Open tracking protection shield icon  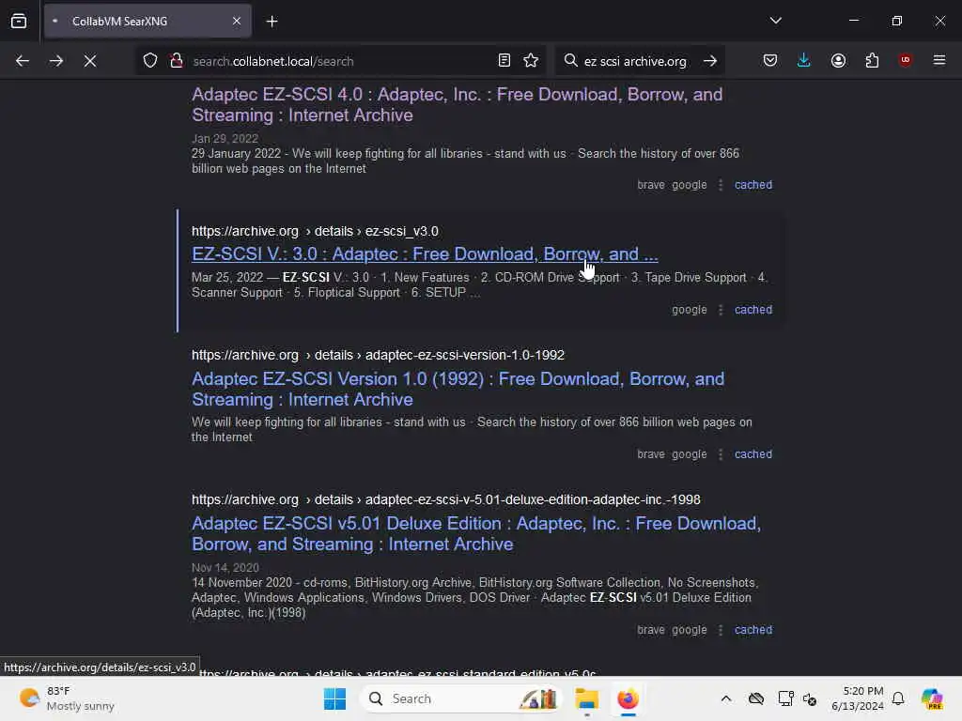coord(150,61)
